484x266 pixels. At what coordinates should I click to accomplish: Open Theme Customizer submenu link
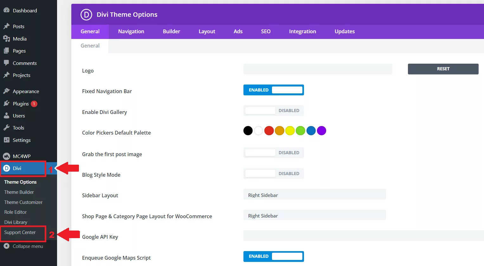tap(23, 202)
